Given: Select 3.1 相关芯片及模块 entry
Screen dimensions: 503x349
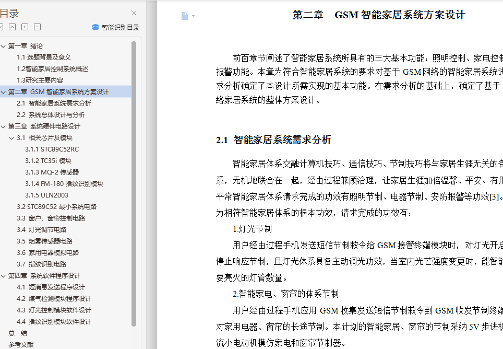Looking at the screenshot, I should tap(44, 138).
